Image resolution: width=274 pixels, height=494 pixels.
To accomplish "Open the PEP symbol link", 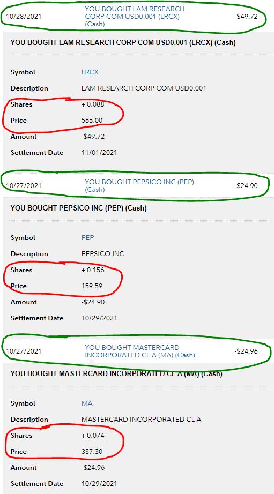I will [x=87, y=237].
